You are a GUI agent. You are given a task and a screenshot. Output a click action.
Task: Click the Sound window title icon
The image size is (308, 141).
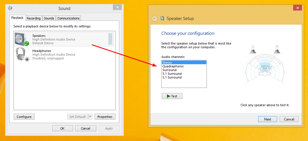10,8
